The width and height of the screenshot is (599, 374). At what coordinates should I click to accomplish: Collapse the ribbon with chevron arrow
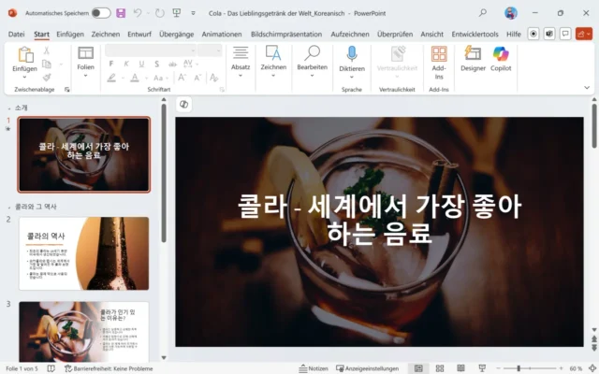tap(587, 87)
